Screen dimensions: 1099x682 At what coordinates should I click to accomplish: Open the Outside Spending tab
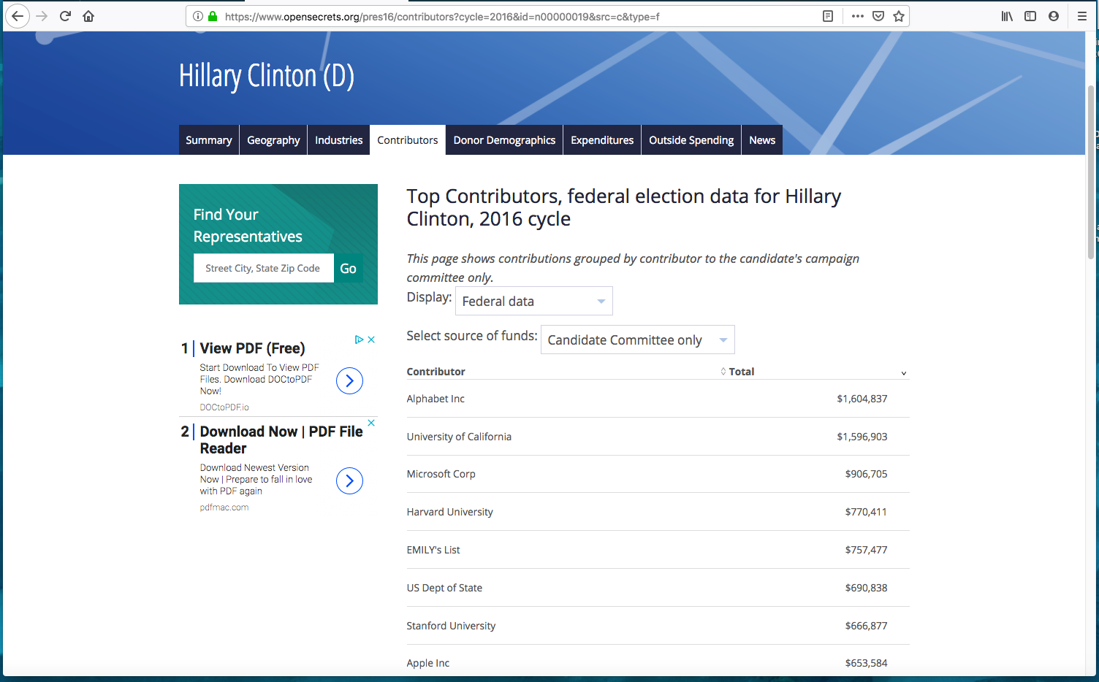(691, 140)
